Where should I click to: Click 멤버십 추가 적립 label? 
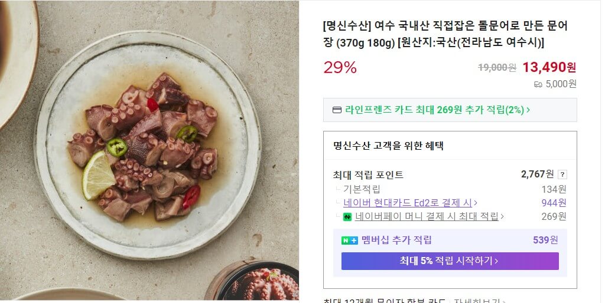click(396, 241)
